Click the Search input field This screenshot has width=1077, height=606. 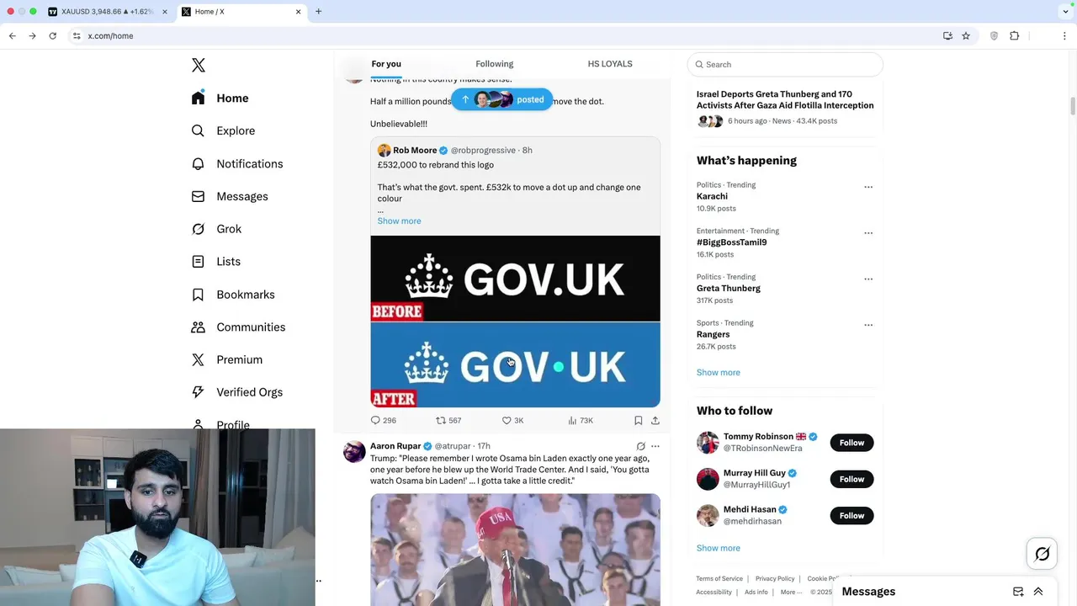tap(785, 65)
